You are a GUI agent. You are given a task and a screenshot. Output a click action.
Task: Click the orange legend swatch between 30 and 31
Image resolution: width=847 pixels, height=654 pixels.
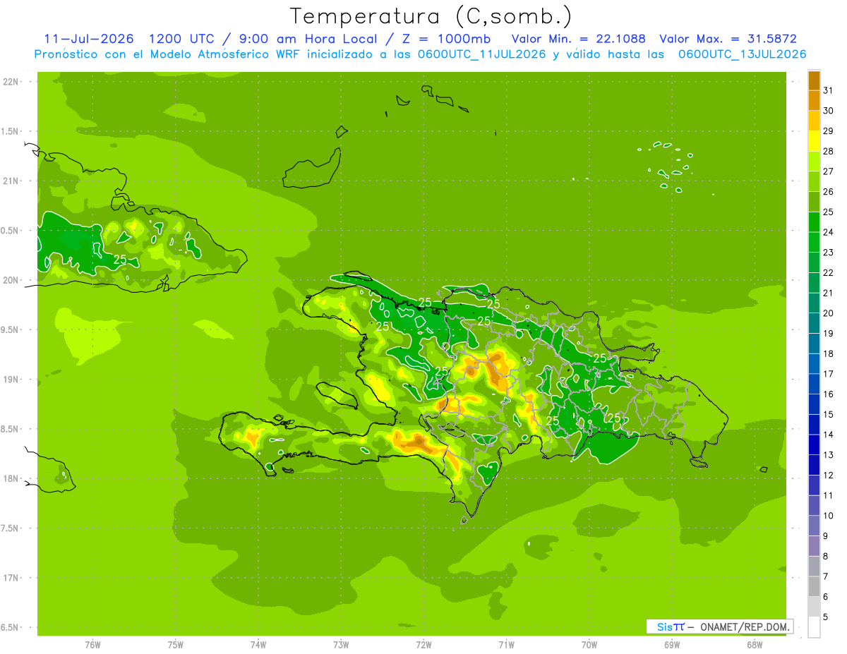click(814, 100)
